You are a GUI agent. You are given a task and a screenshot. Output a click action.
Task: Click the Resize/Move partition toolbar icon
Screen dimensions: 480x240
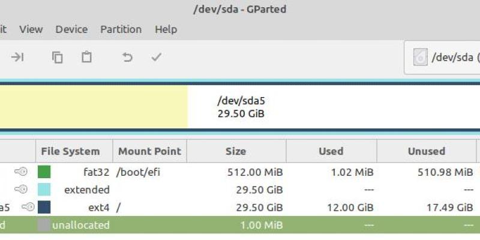point(17,57)
